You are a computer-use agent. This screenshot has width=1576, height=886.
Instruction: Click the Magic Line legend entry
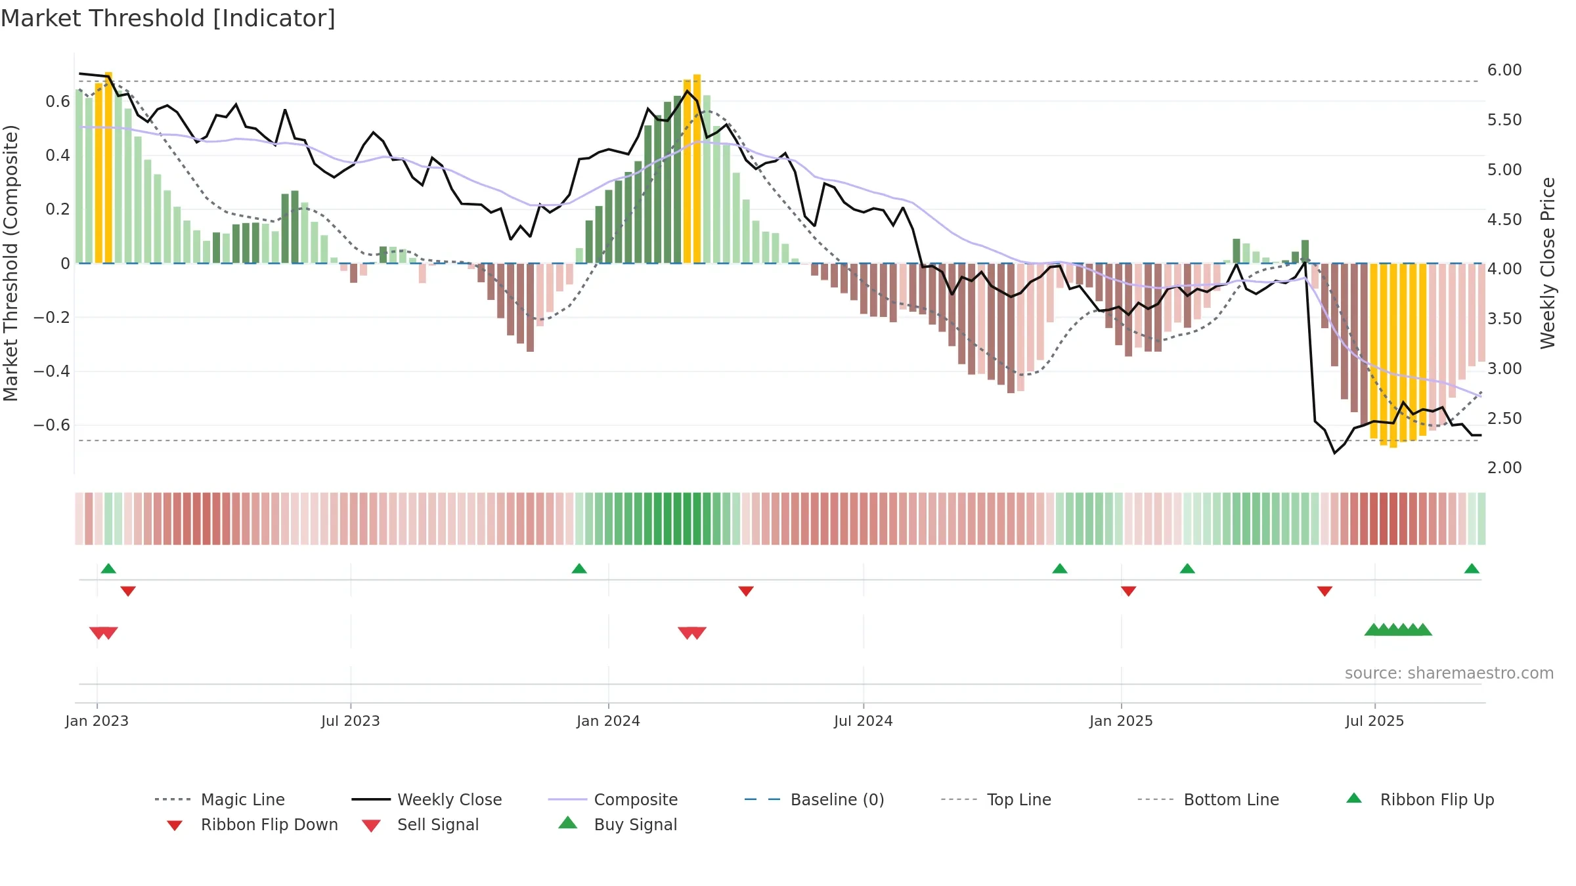click(219, 799)
